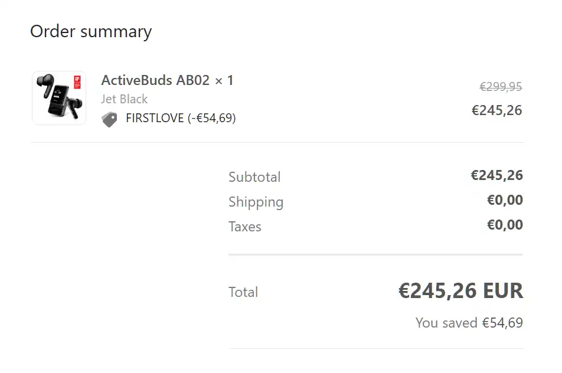Click the Total label
This screenshot has height=373, width=562.
[243, 292]
